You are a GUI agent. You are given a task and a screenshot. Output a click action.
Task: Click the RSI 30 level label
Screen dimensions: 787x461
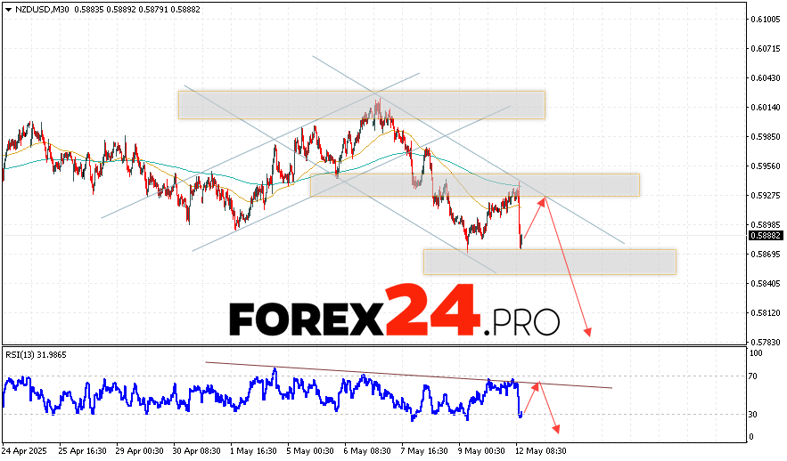[754, 414]
